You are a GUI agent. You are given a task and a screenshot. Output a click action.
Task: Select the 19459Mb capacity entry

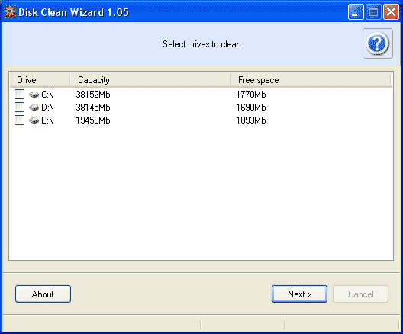click(x=93, y=120)
